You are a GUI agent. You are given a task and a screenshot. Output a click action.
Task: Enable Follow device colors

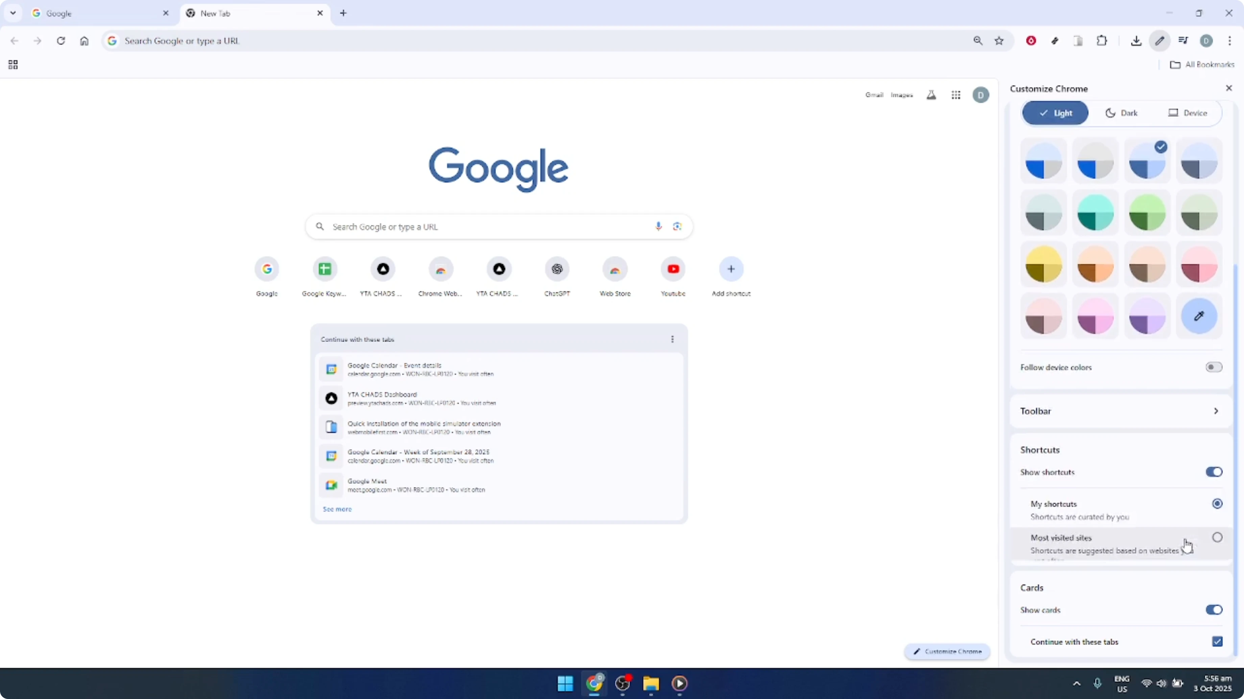[1214, 367]
